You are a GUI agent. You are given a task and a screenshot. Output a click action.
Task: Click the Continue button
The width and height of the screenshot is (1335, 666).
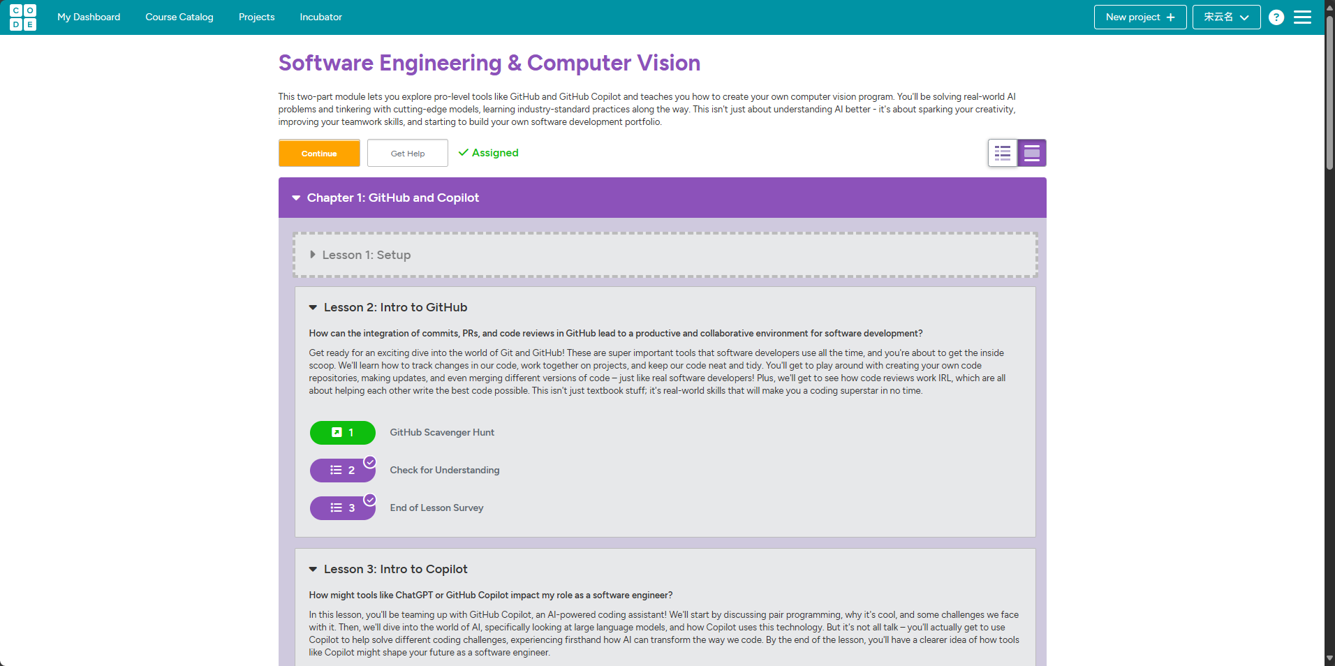coord(319,153)
